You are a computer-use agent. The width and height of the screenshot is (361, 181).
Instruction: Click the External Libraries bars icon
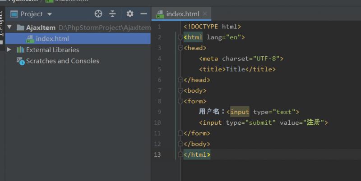pyautogui.click(x=20, y=50)
